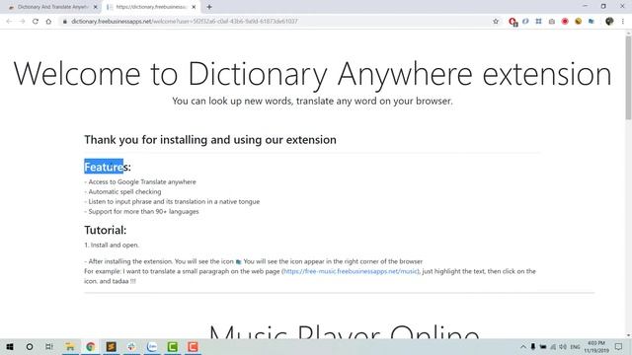Open the free-music.freebusinessapps.net link
Viewport: 632px width, 355px height.
(x=351, y=271)
